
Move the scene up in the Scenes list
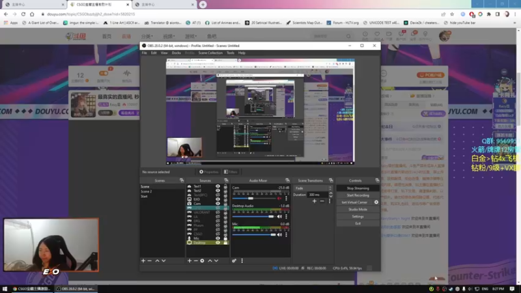(157, 261)
